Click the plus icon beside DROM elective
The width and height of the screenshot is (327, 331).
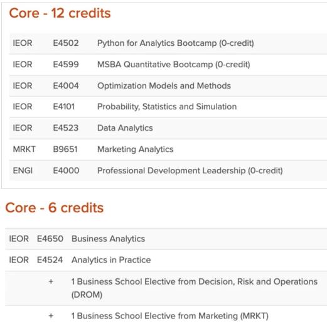(51, 281)
